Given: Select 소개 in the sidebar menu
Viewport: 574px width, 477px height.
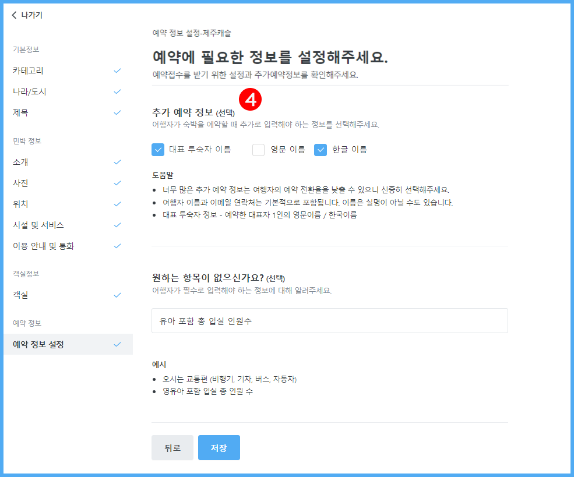Looking at the screenshot, I should click(x=20, y=162).
